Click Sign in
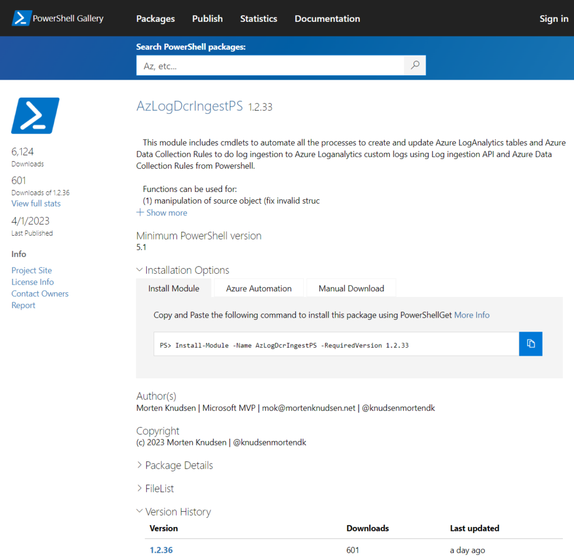This screenshot has width=574, height=560. pyautogui.click(x=554, y=19)
